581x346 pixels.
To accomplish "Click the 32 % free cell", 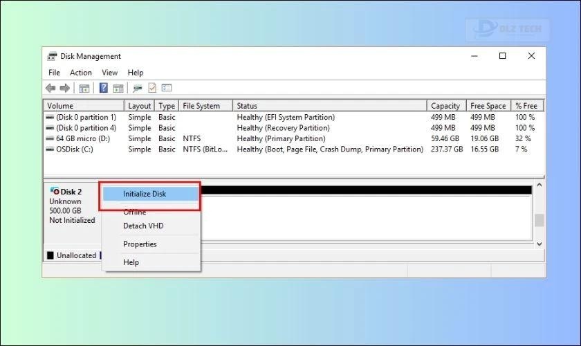I will point(523,138).
